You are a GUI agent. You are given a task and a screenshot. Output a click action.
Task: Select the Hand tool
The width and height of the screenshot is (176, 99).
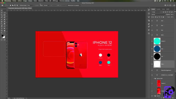4,31
